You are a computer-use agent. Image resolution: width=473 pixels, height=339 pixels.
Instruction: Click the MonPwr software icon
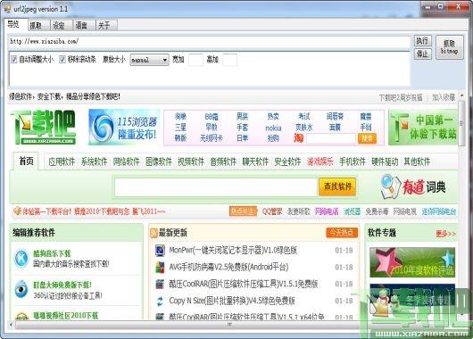coord(160,251)
